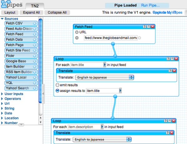Add Fetch Feed module from Sources plus icon
187x144 pixels.
pyautogui.click(x=35, y=34)
